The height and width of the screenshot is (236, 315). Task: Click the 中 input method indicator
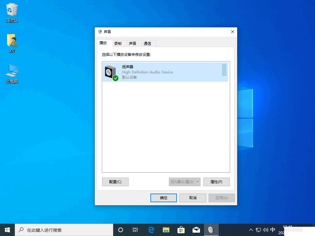(x=273, y=230)
